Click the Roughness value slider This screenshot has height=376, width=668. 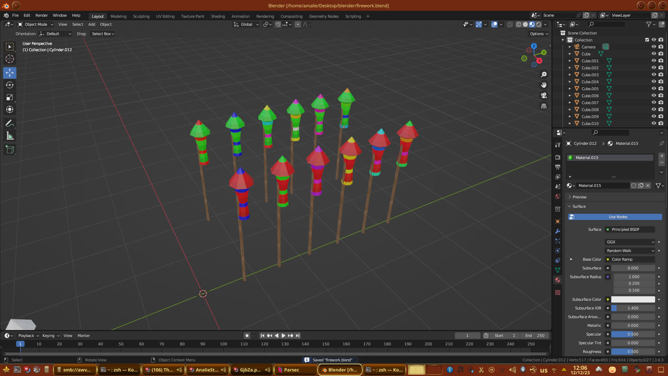pos(633,352)
